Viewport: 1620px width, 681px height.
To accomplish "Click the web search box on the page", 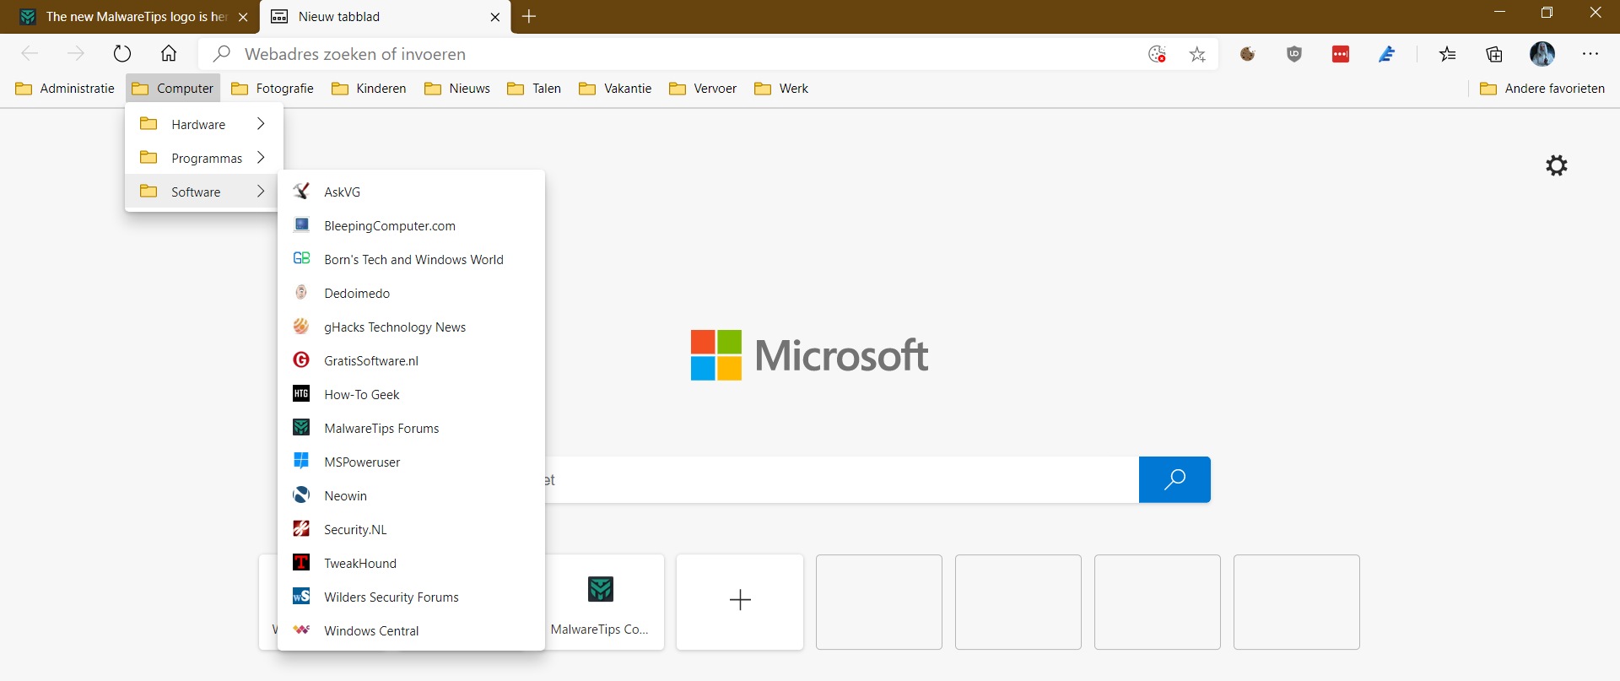I will click(842, 479).
